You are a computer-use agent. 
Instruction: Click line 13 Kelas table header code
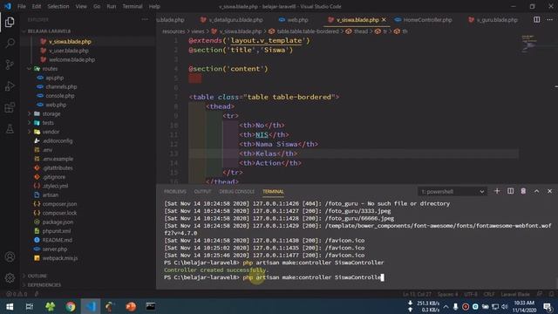268,154
